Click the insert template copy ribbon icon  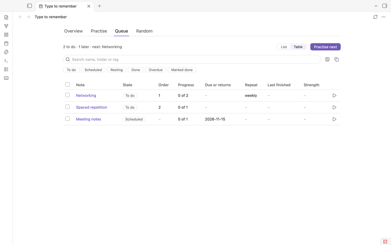tap(6, 52)
